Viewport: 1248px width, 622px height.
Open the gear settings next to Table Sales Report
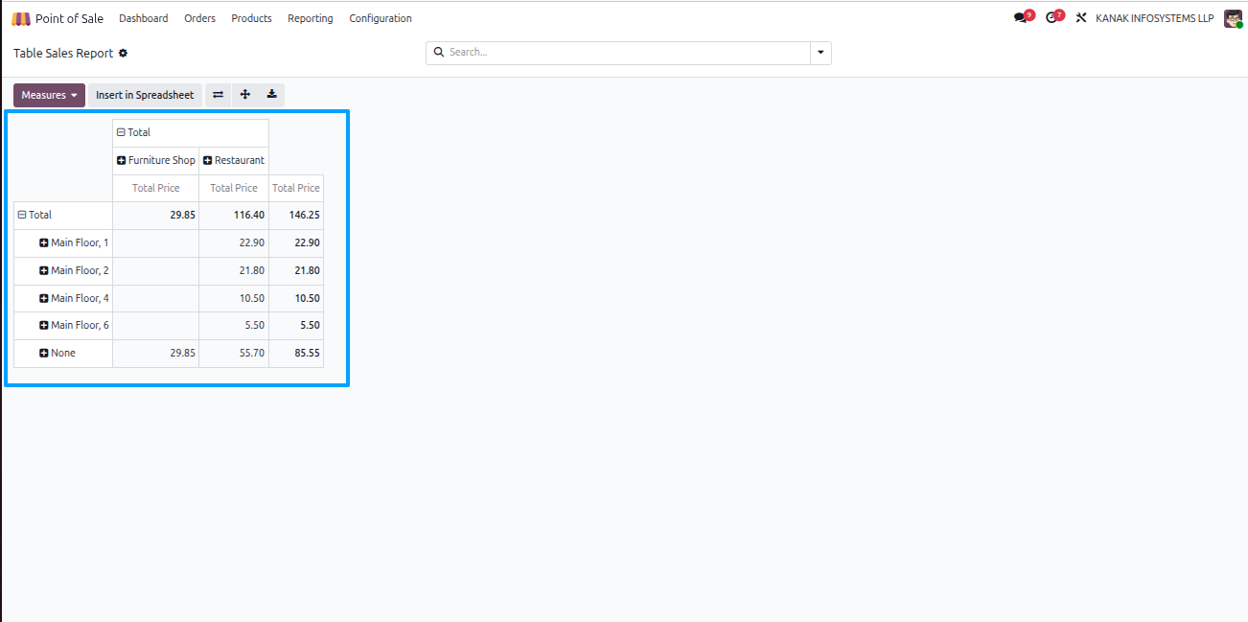tap(123, 54)
